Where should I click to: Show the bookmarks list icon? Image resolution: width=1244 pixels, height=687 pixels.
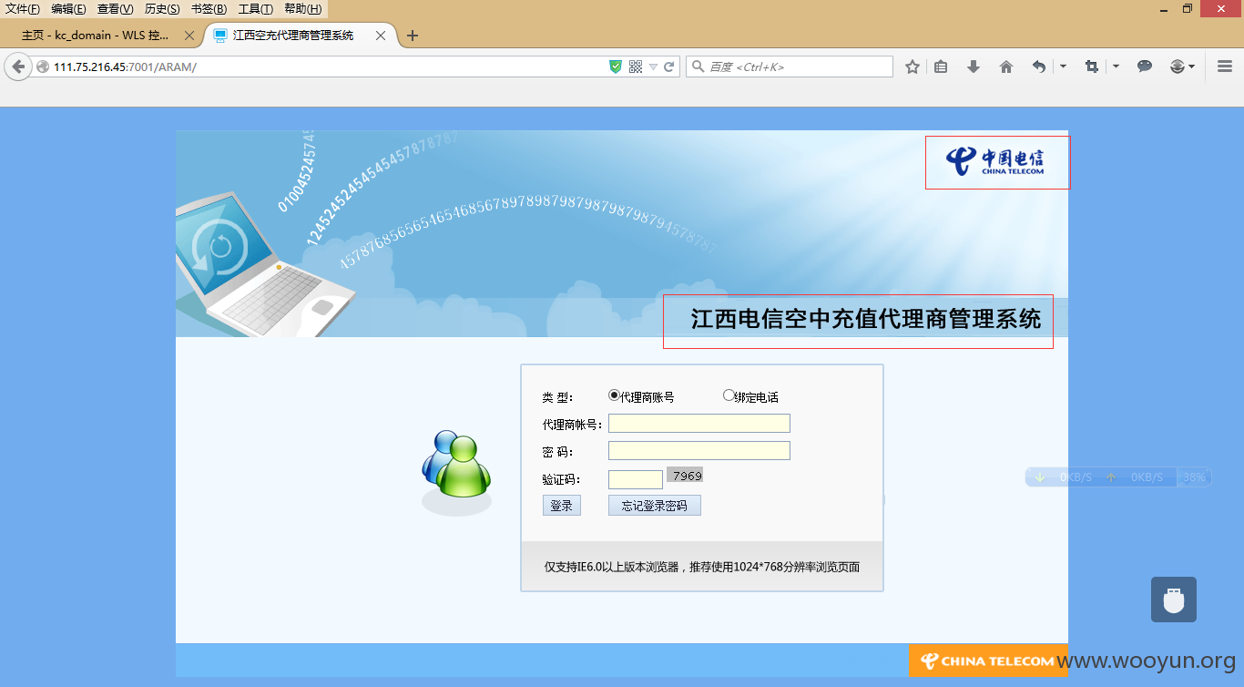click(x=941, y=67)
